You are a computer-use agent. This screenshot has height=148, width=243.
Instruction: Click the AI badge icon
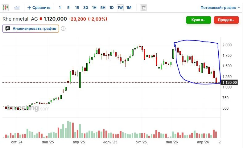[8, 28]
